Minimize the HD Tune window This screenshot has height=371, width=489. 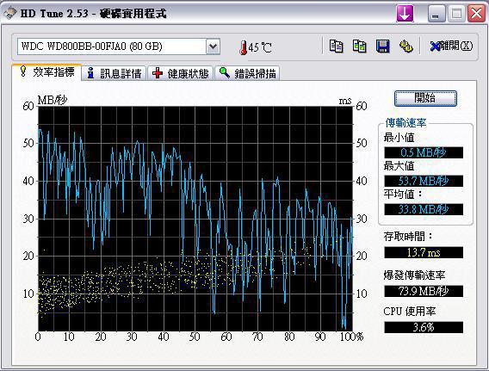click(436, 14)
